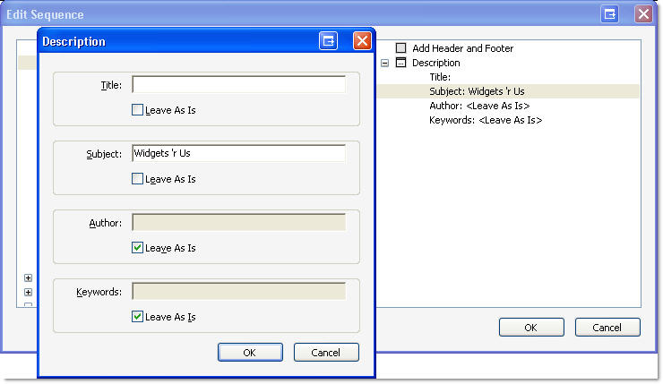Focus the Subject field containing Widgets 'r Us

[x=238, y=153]
